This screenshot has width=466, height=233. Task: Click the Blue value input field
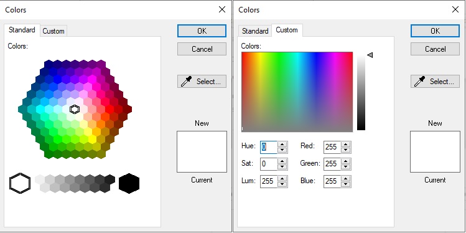332,181
